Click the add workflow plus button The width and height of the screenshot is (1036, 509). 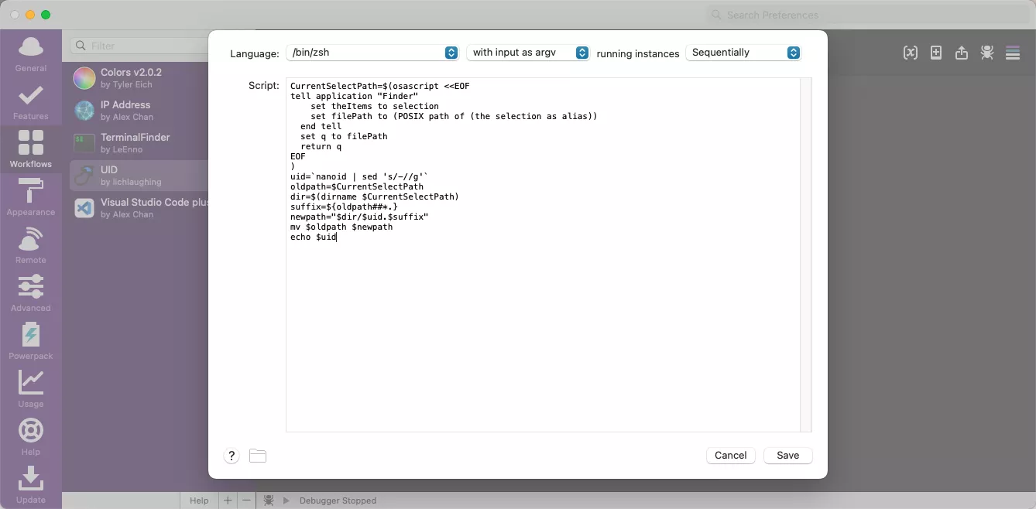228,500
